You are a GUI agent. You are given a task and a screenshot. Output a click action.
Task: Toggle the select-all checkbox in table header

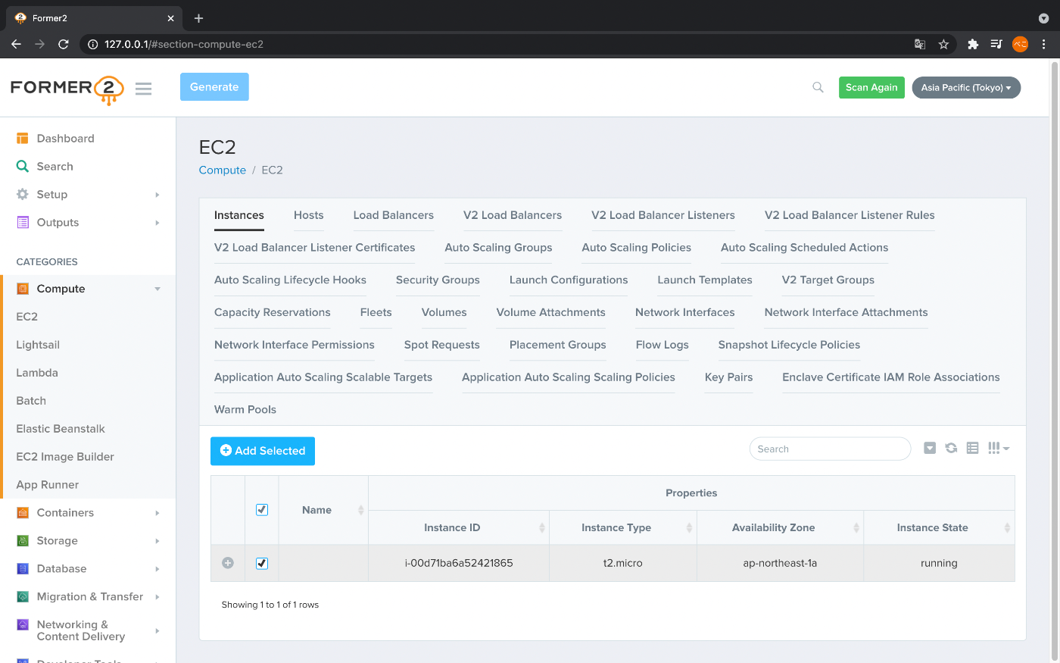click(262, 510)
